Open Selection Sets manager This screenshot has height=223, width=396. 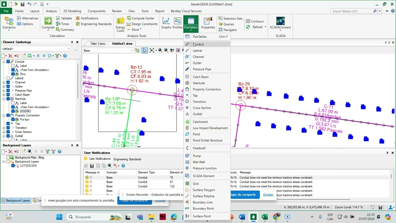[230, 19]
